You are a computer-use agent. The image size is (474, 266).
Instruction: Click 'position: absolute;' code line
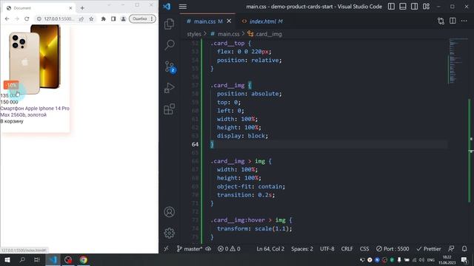click(249, 94)
